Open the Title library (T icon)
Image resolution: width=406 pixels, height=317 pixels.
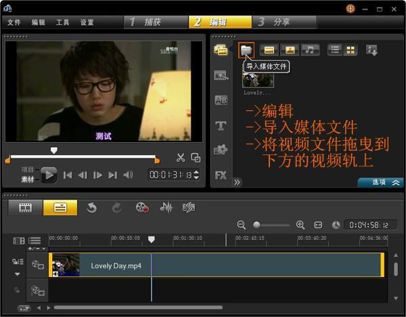pos(221,125)
